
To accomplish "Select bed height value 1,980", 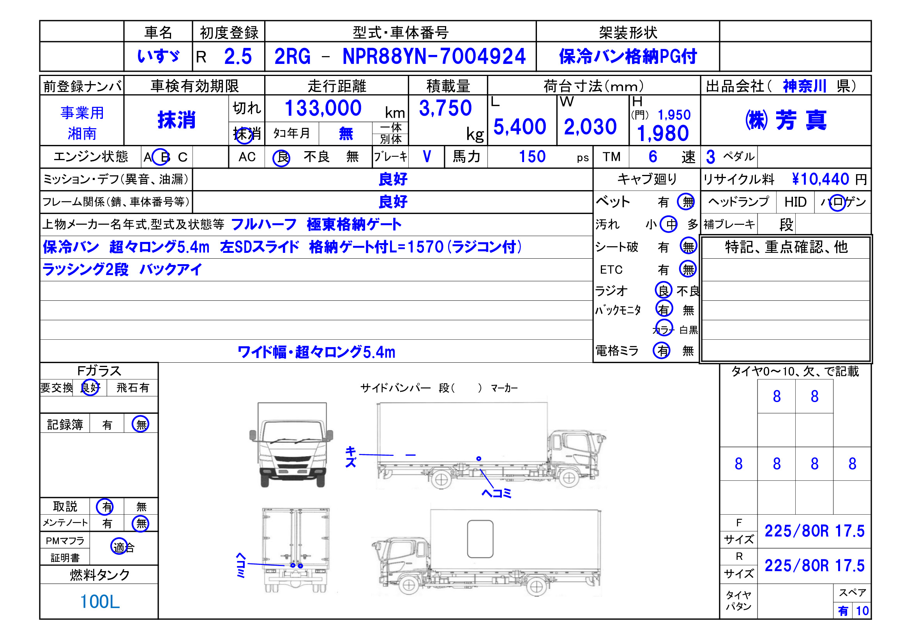I will tap(663, 133).
